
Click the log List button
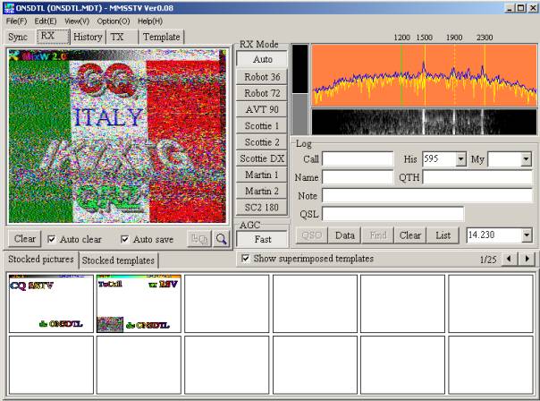443,235
